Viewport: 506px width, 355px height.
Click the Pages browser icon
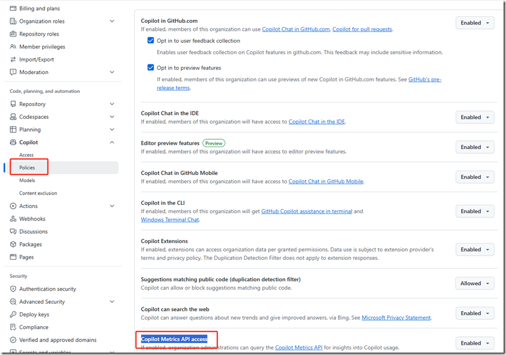pos(13,257)
